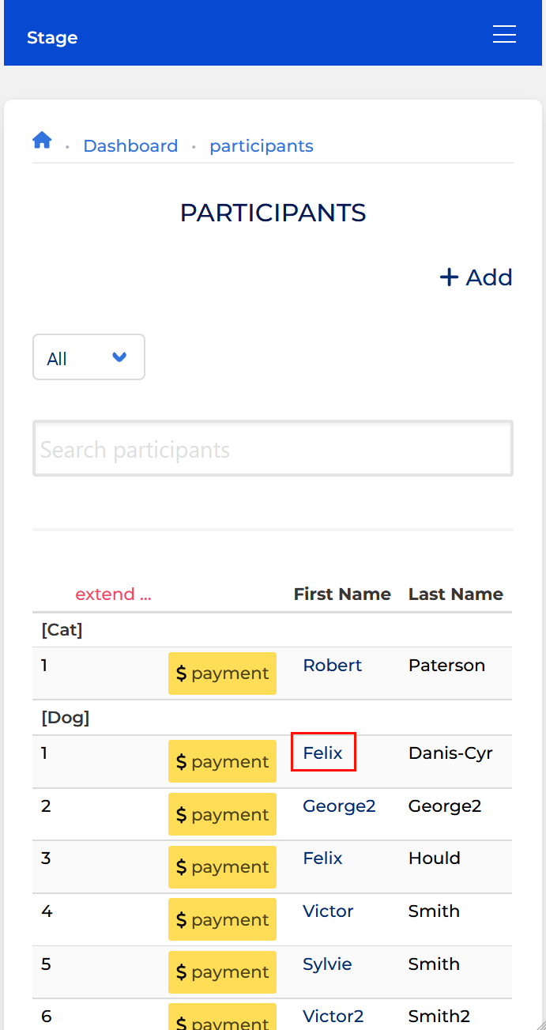Open the hamburger menu icon
The image size is (546, 1030).
coord(504,35)
